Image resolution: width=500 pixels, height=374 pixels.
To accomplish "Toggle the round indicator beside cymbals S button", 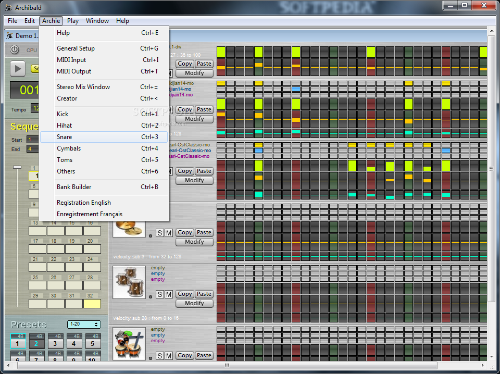I will [151, 235].
